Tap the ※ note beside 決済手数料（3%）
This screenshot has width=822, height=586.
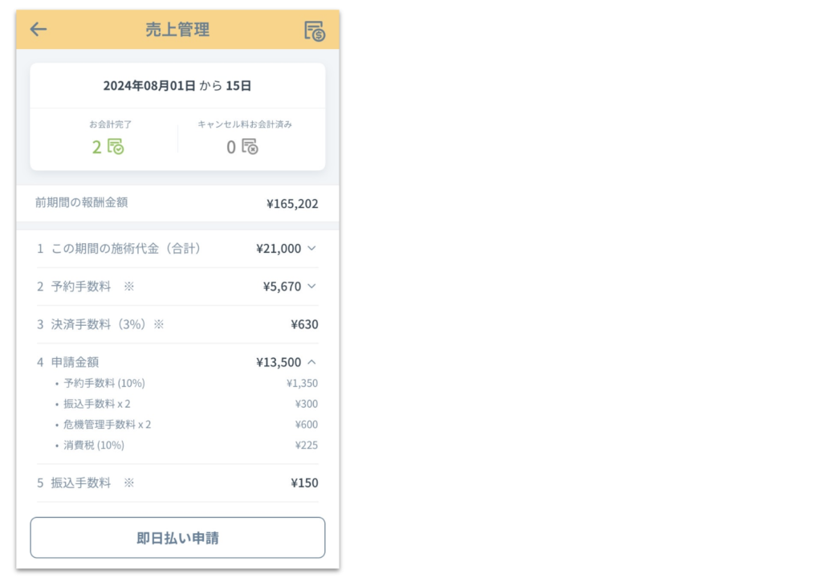[x=159, y=324]
